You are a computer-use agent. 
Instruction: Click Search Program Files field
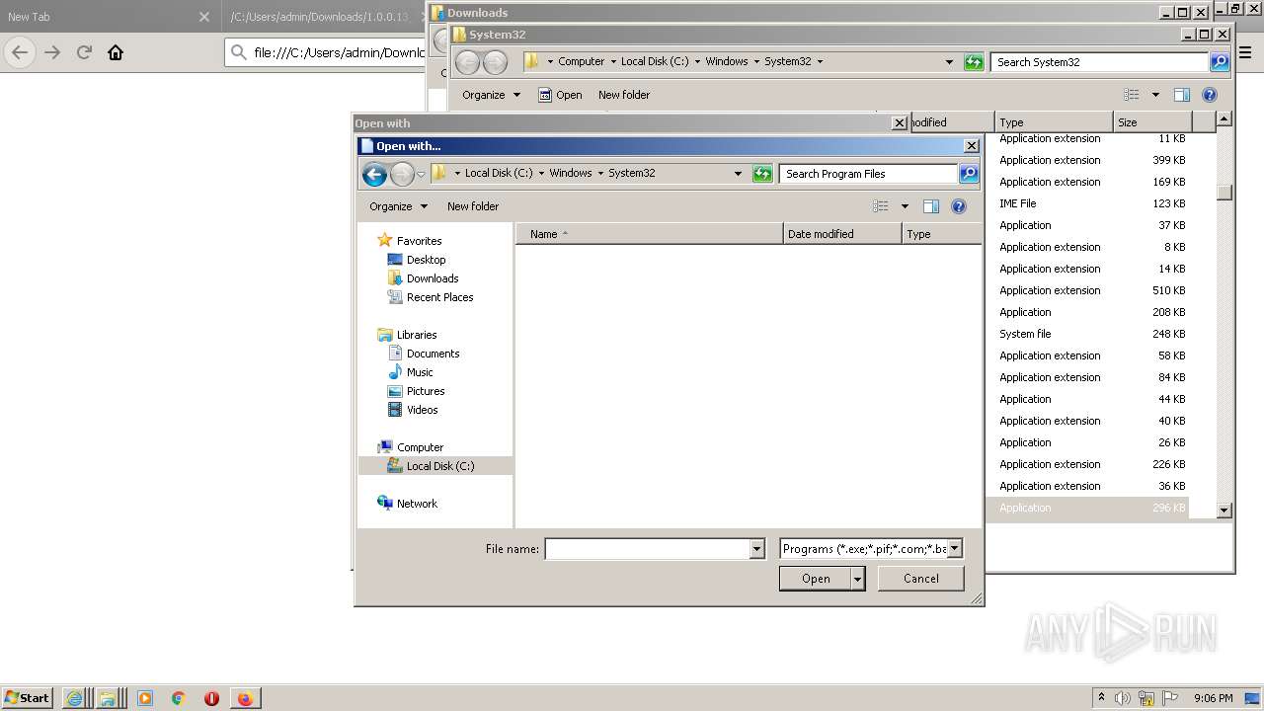(x=869, y=174)
